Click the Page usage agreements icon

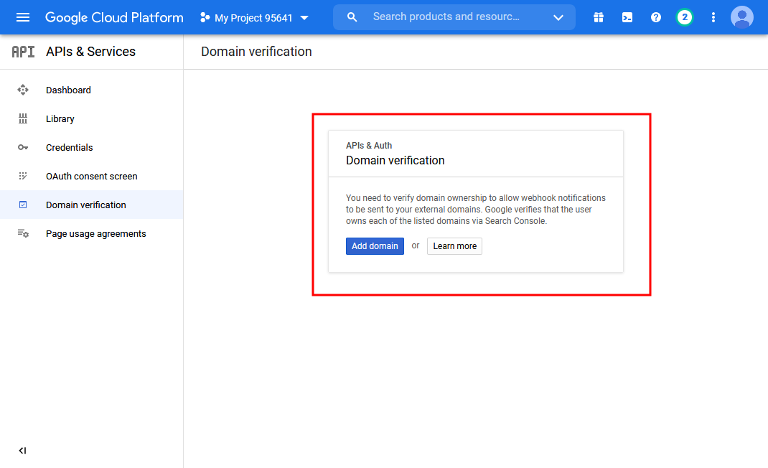click(x=23, y=233)
